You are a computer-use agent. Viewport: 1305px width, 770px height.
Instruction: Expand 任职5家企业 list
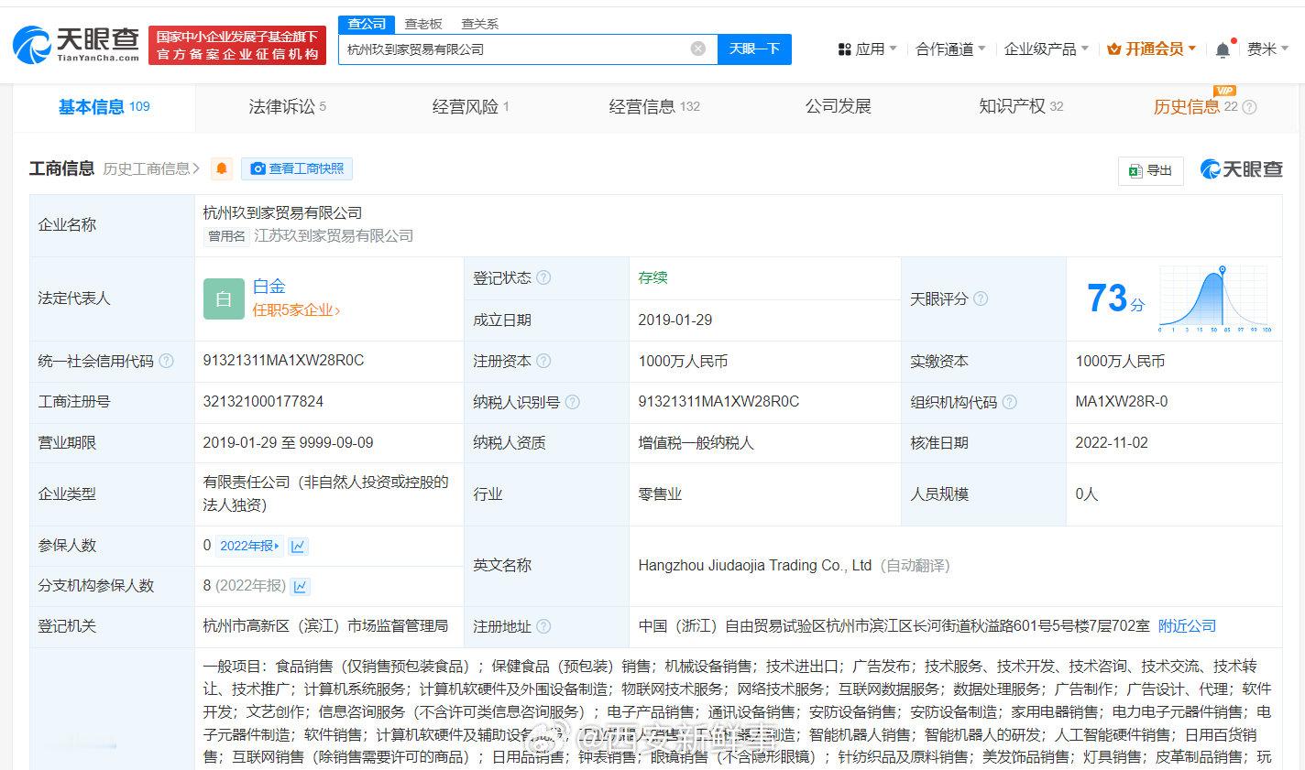point(296,310)
